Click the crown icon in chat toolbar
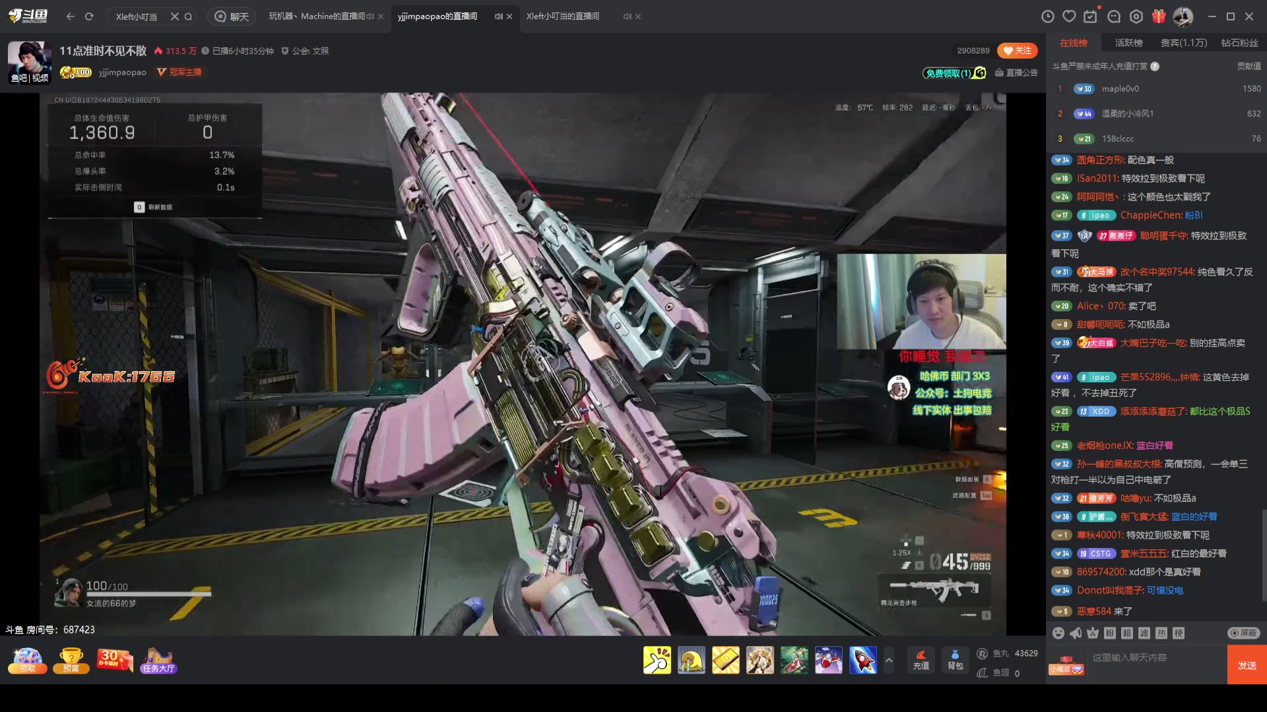This screenshot has width=1267, height=712. pyautogui.click(x=1093, y=633)
